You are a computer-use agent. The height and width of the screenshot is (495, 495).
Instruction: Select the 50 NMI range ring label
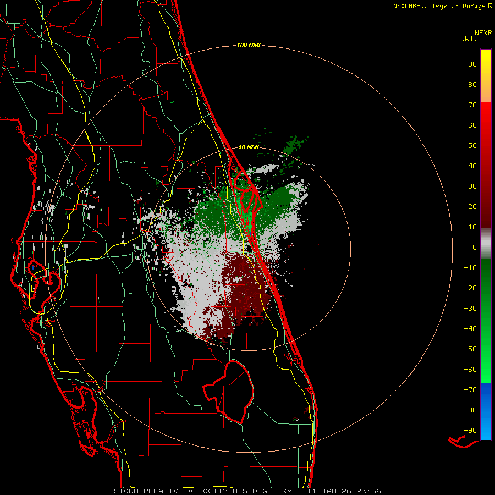click(x=249, y=147)
